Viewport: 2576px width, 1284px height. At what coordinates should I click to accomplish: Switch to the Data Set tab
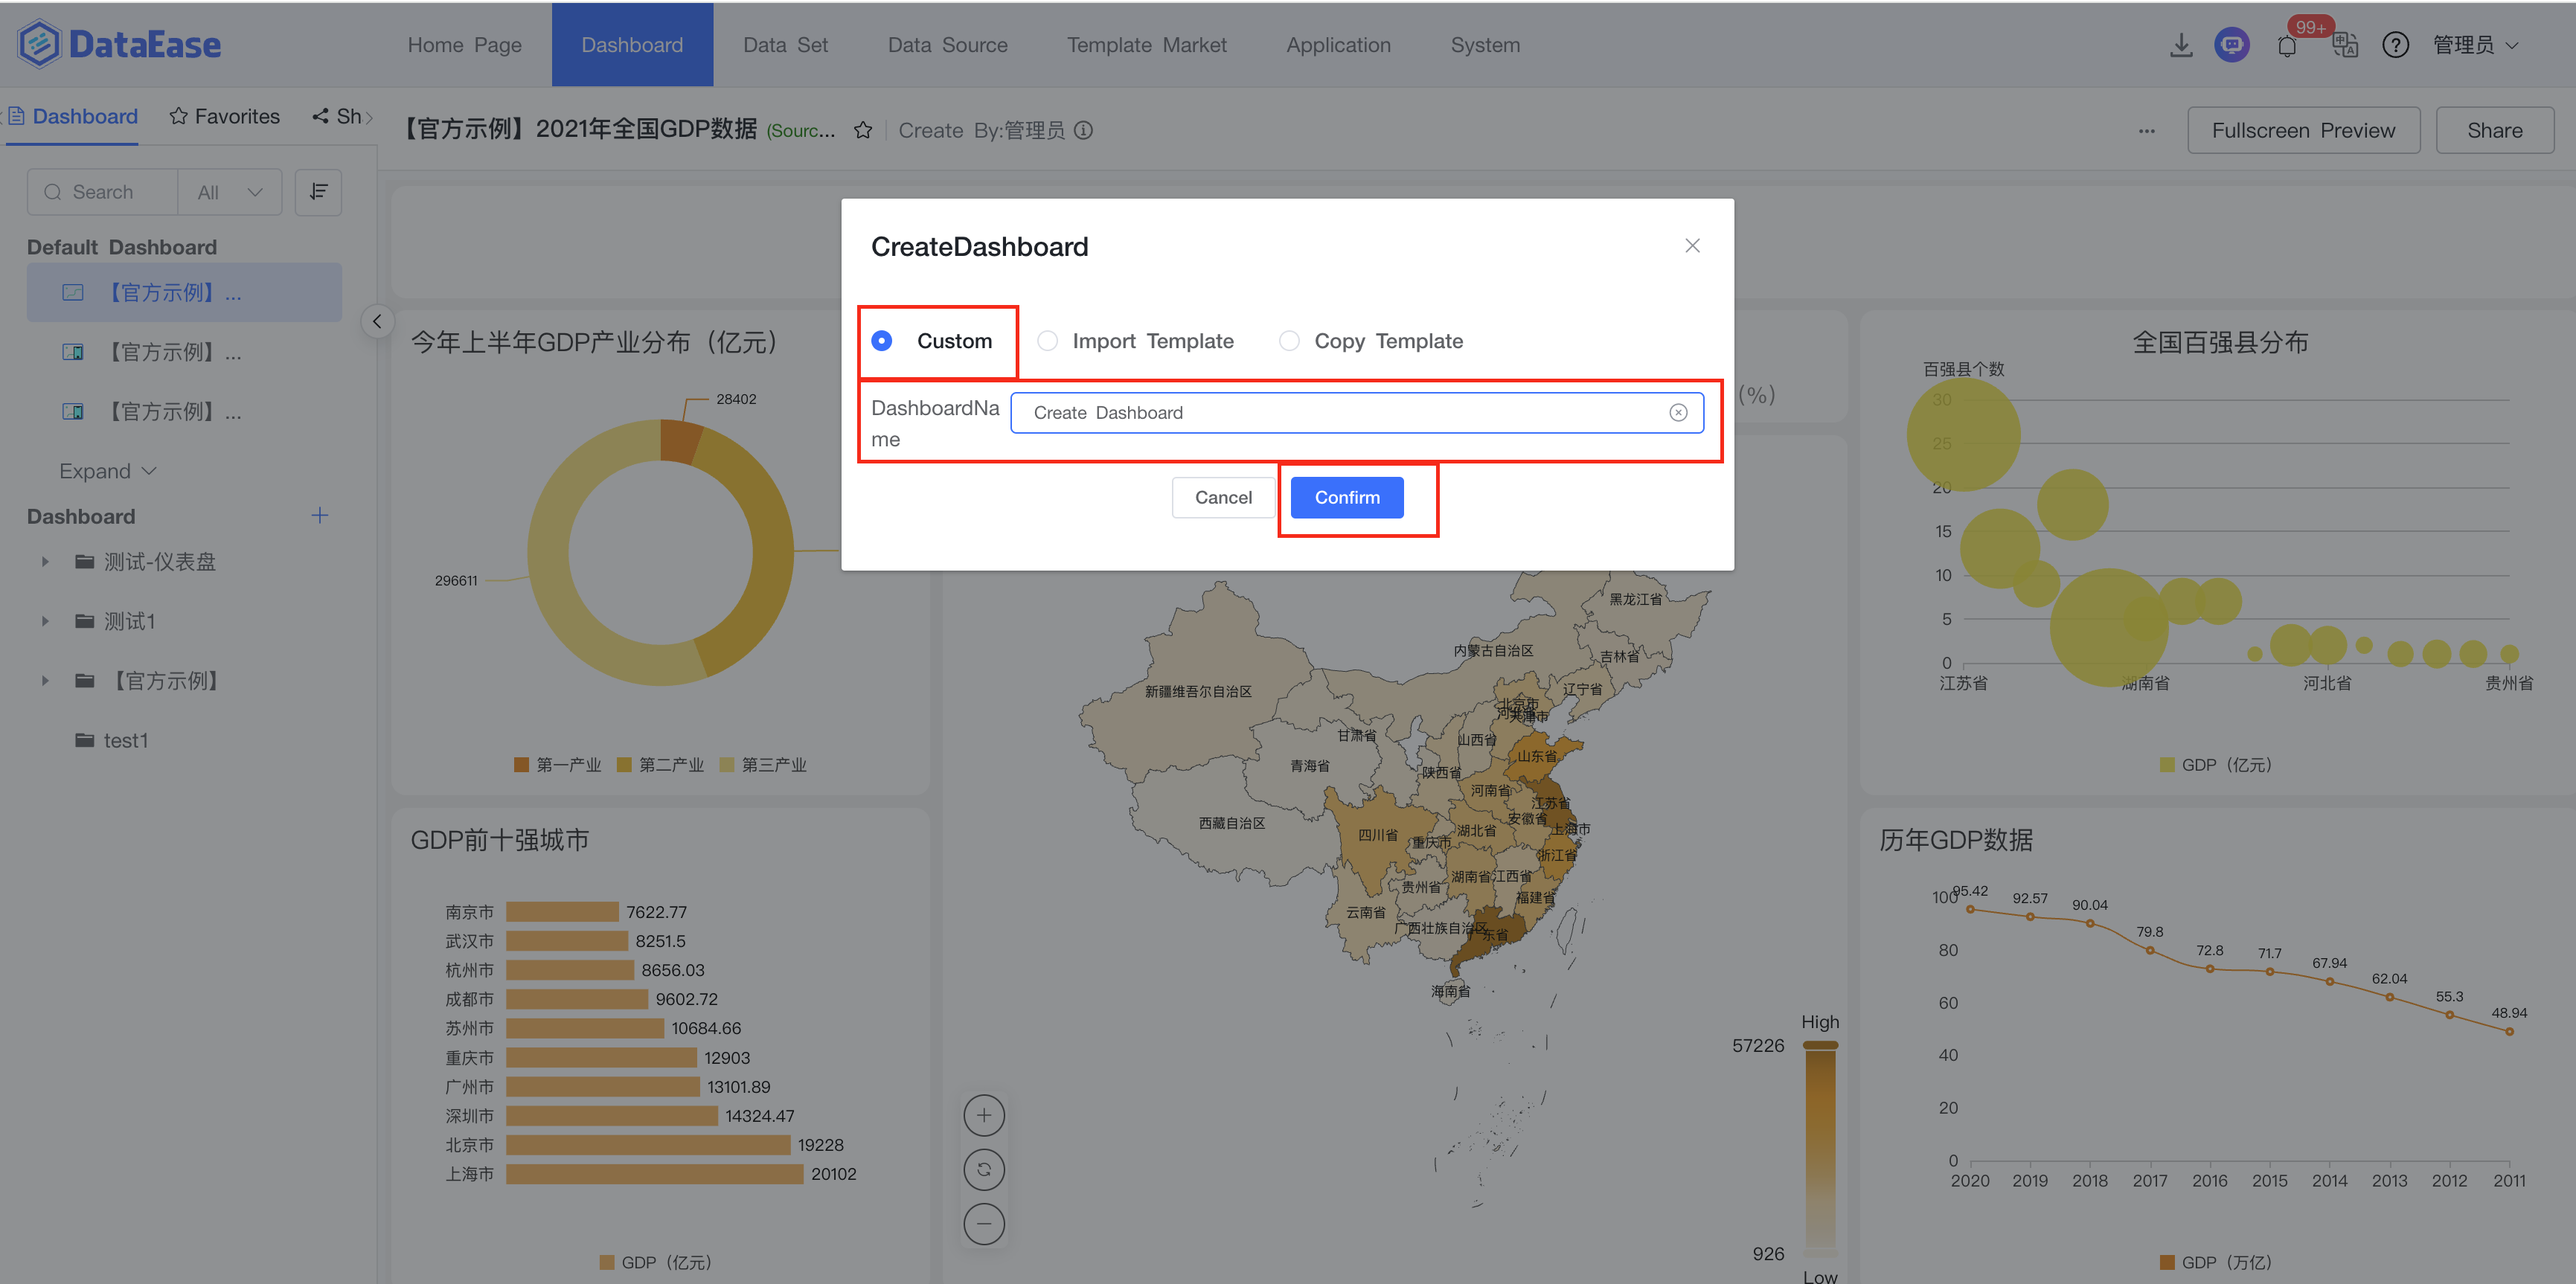785,45
